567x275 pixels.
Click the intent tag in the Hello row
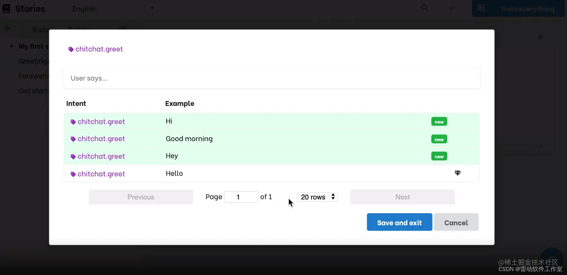tap(98, 174)
